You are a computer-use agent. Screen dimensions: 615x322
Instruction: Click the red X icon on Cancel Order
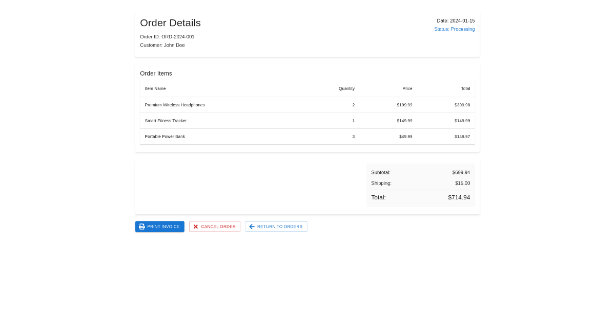pos(196,226)
